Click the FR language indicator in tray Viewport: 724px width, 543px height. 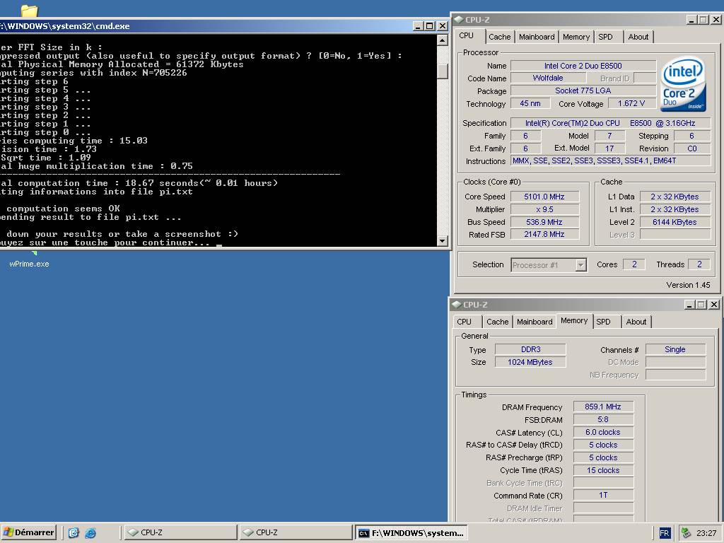click(x=664, y=533)
